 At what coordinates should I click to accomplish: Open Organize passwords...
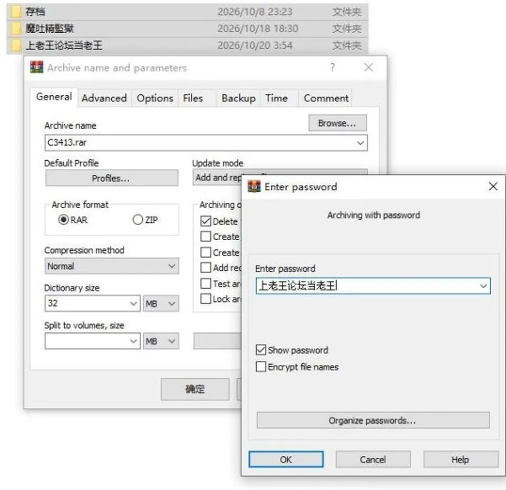[373, 420]
